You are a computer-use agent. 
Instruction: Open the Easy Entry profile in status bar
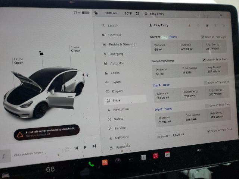tap(155, 14)
